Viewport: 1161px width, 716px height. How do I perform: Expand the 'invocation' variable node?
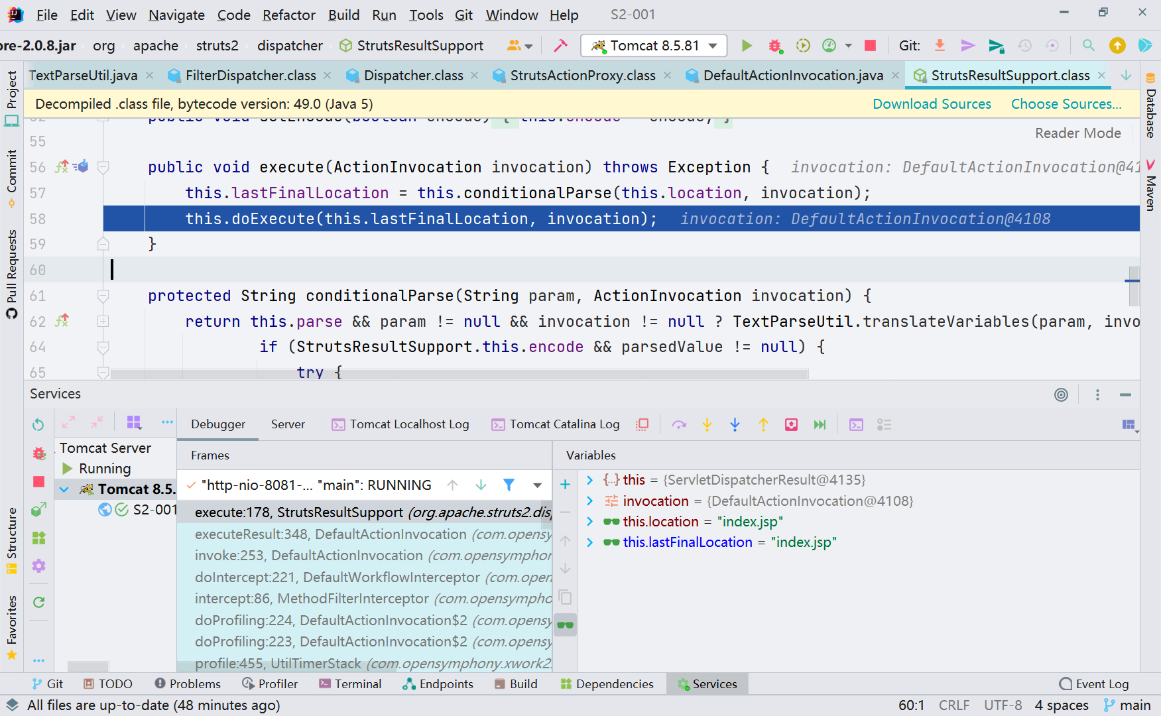[x=589, y=501]
